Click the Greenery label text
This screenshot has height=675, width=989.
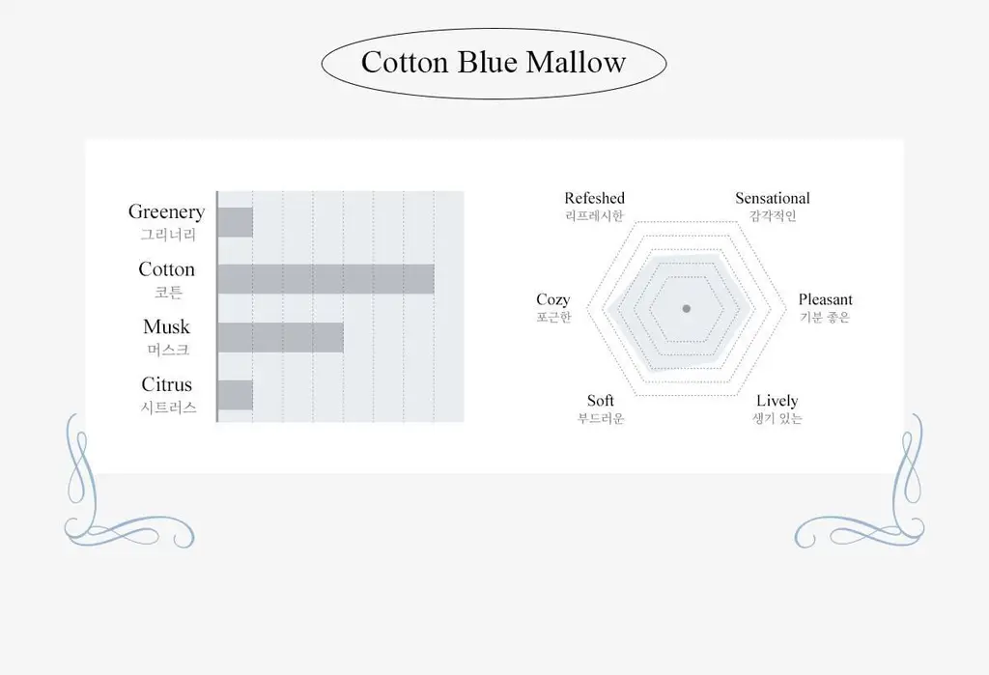point(166,211)
